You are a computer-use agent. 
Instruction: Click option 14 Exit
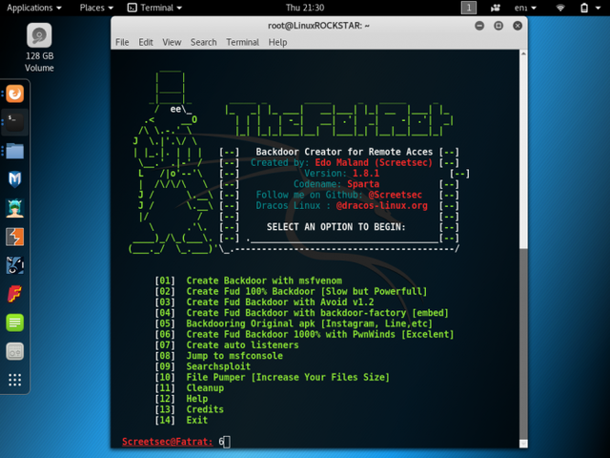point(181,420)
